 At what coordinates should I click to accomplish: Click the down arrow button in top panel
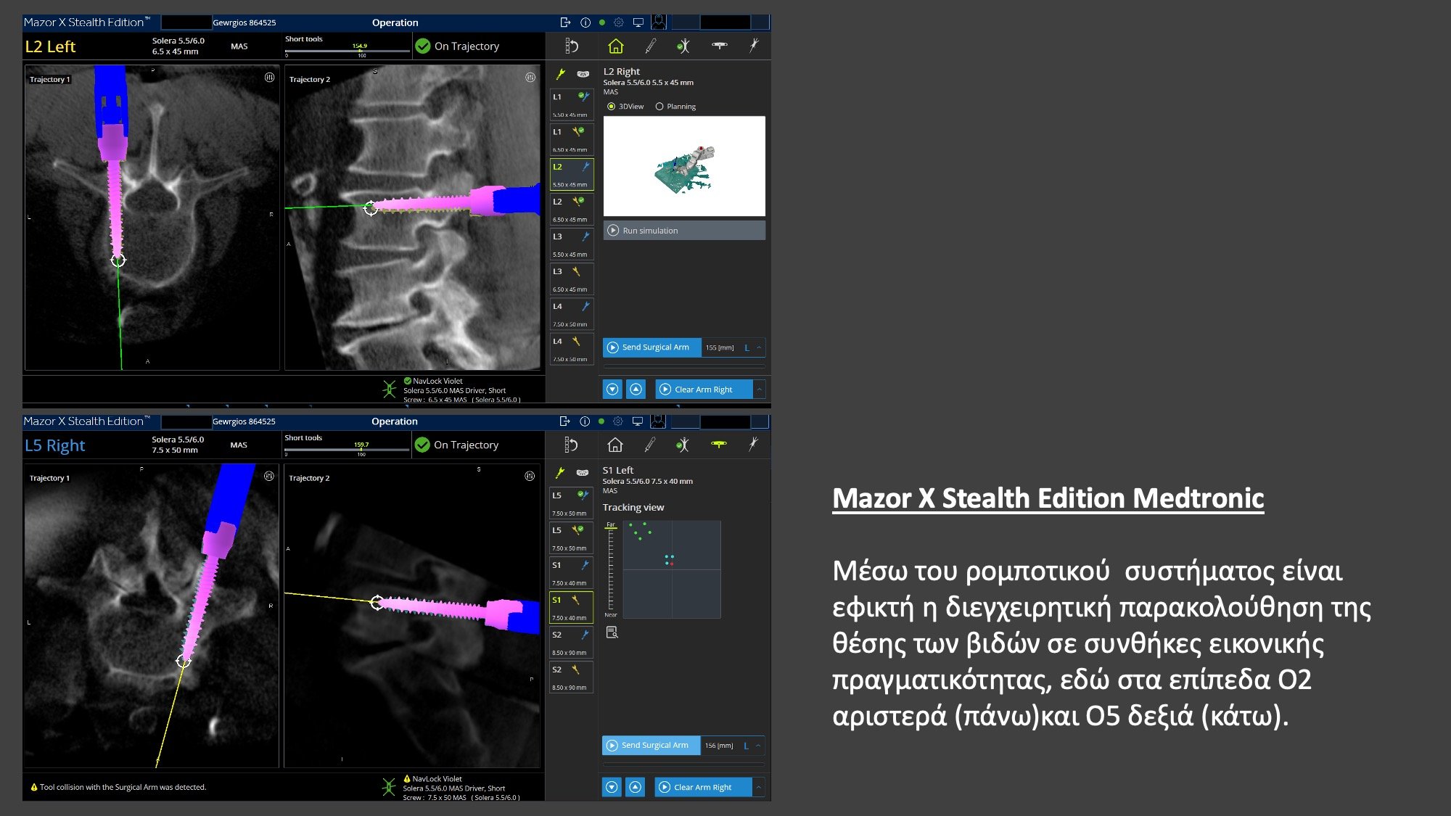pyautogui.click(x=612, y=390)
